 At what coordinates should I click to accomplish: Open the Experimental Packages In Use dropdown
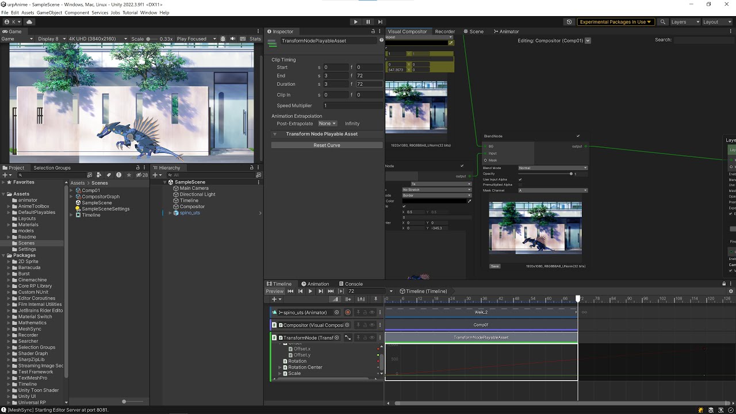coord(615,22)
